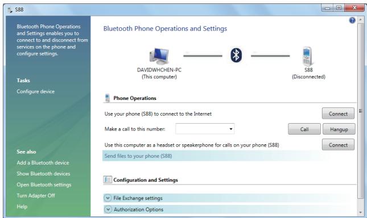Maximize the S88 window
This screenshot has width=367, height=218.
pyautogui.click(x=339, y=8)
